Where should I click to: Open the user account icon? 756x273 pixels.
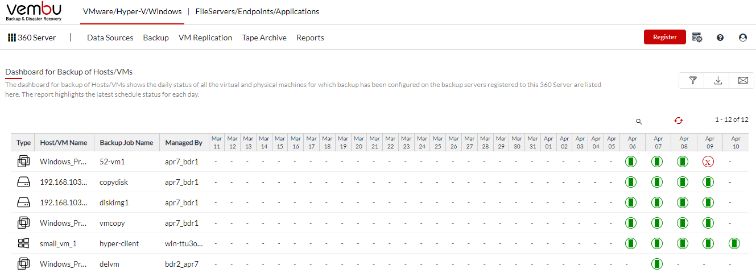click(743, 38)
